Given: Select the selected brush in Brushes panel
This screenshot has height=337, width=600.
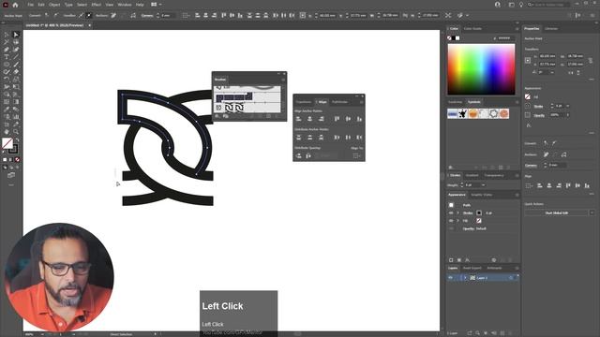Looking at the screenshot, I should point(234,97).
